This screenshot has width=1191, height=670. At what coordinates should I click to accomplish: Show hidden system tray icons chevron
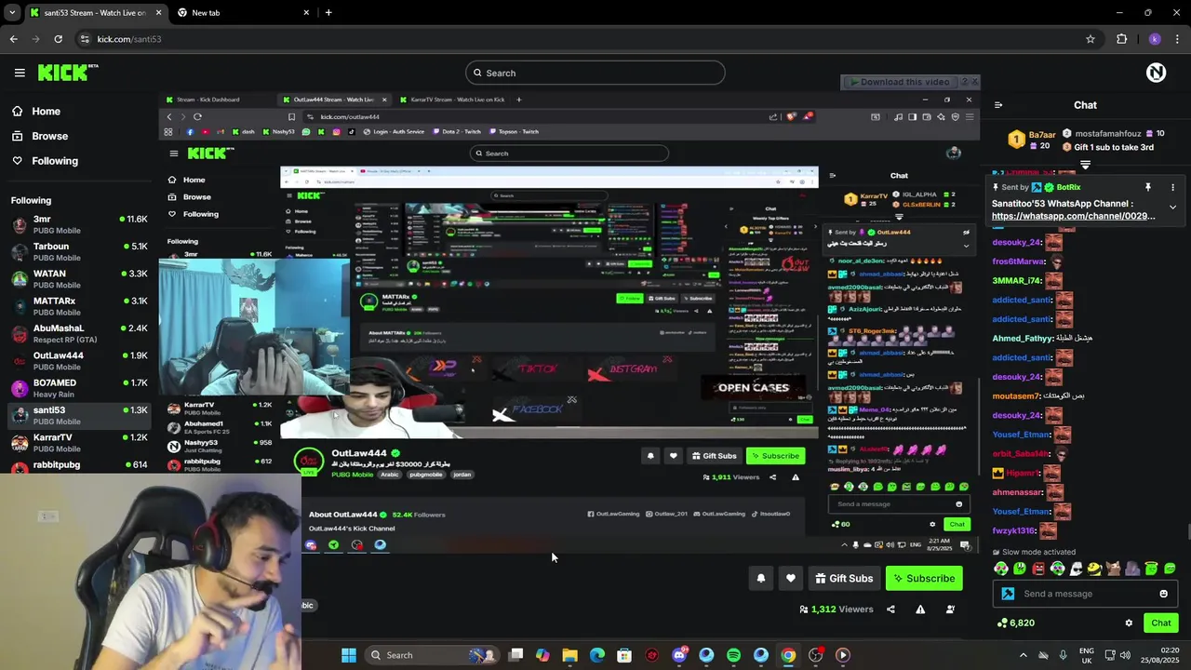[1024, 655]
